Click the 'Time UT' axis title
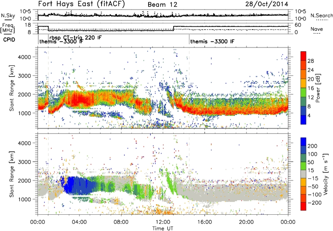Screen dimensions: 333x231 (163, 228)
